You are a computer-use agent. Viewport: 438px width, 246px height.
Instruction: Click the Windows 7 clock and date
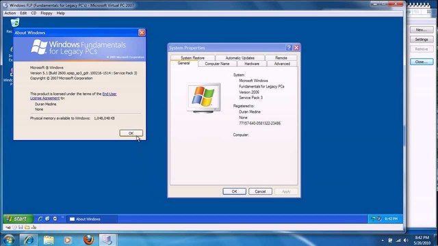[x=422, y=240]
